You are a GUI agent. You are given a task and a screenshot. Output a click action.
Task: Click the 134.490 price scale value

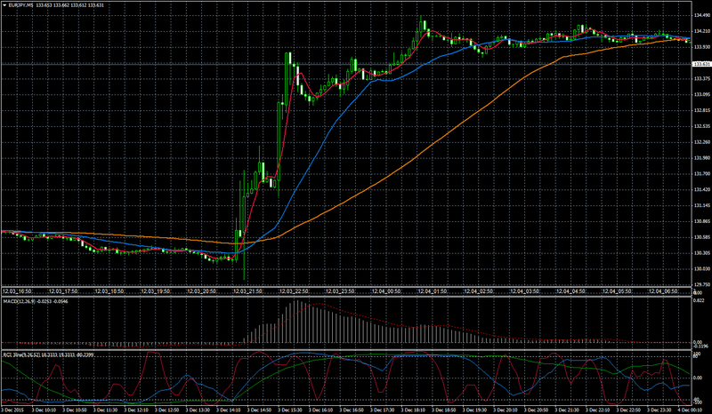point(700,15)
